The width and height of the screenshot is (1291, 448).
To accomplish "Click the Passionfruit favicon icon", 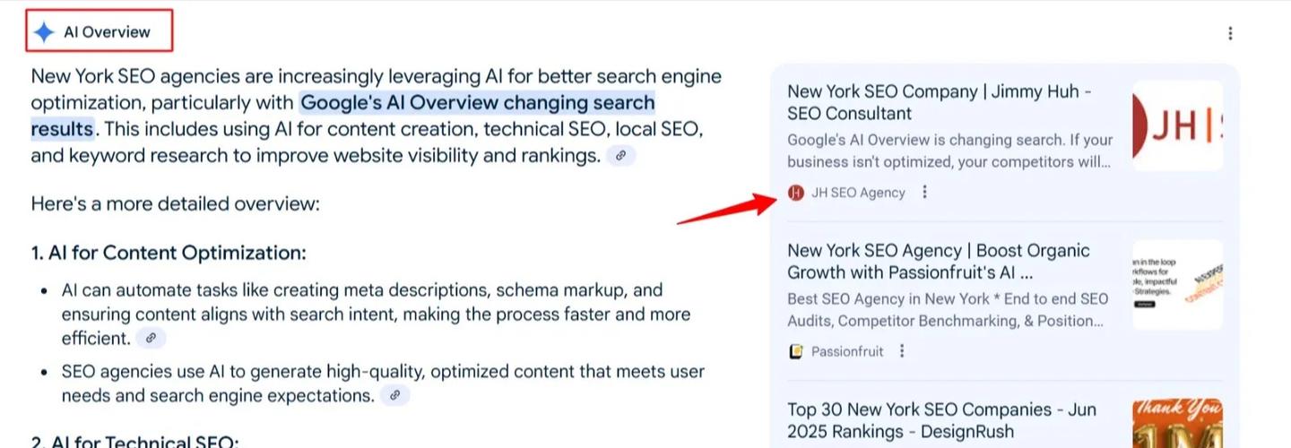I will click(796, 351).
